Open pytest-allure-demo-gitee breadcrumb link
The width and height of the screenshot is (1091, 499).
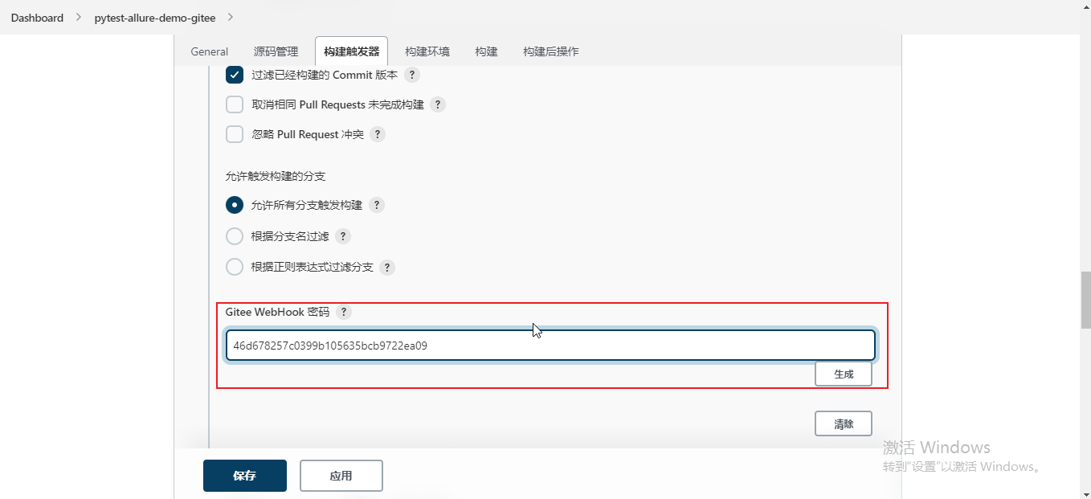(155, 18)
